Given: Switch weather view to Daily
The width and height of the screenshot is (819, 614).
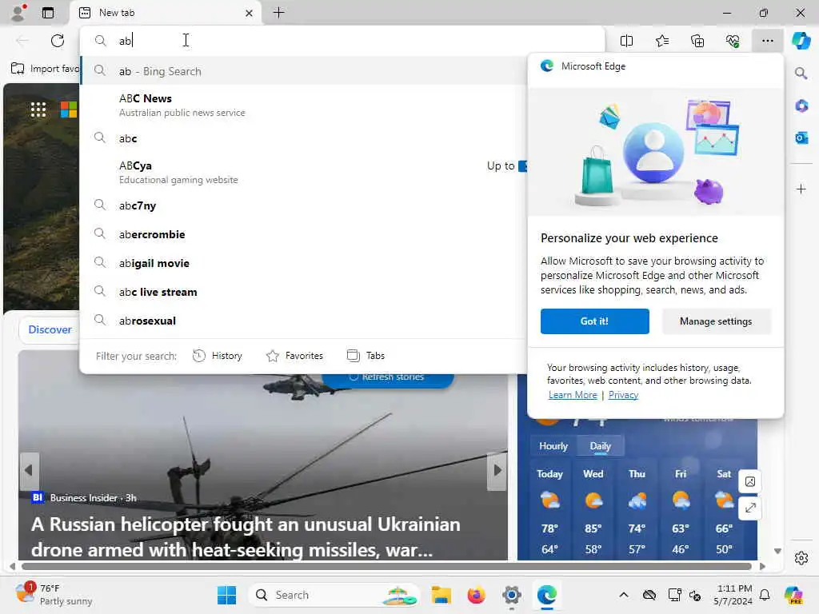Looking at the screenshot, I should (600, 446).
